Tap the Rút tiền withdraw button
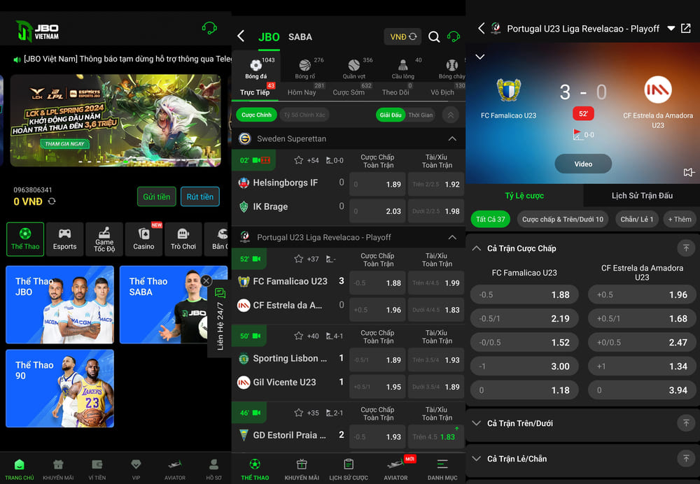 tap(200, 197)
